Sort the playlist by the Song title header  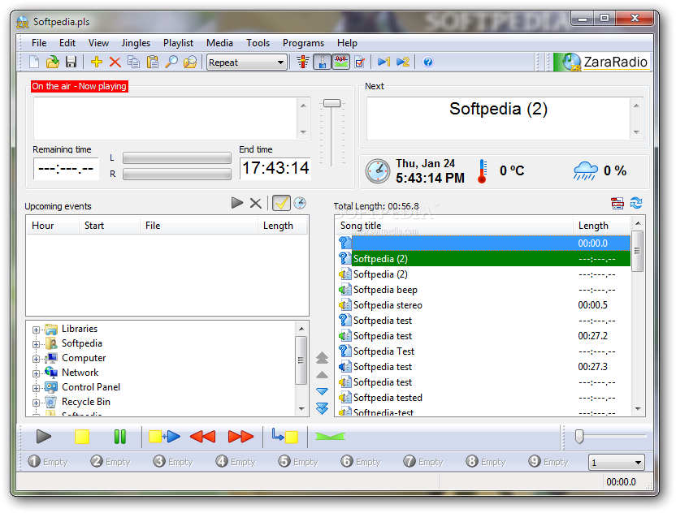454,226
